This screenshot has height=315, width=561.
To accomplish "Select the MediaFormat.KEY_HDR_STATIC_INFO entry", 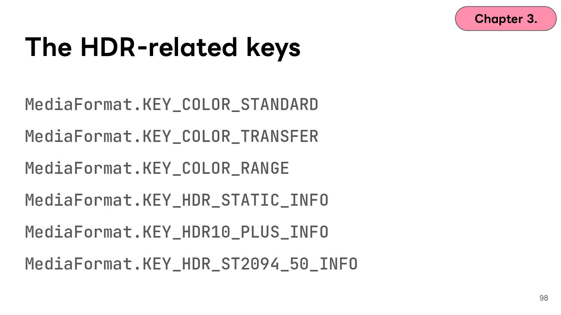I will coord(177,201).
